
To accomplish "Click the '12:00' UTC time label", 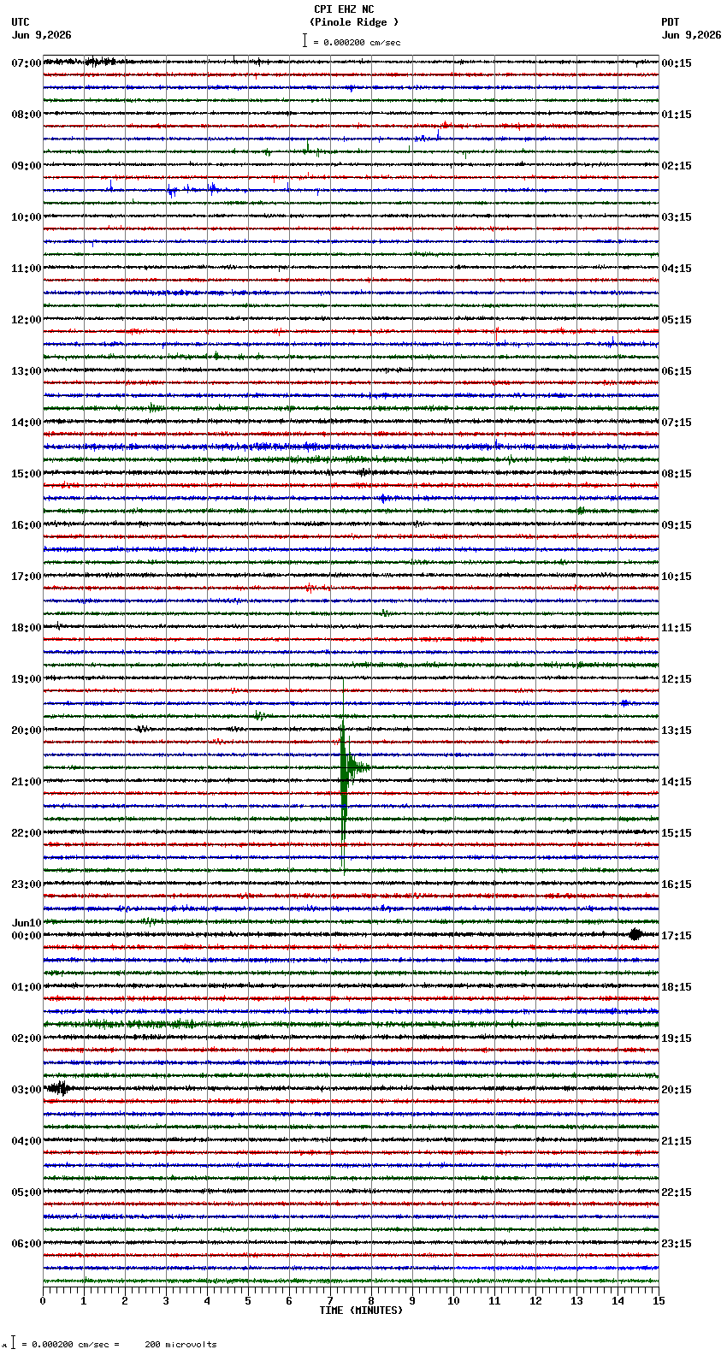I will click(27, 320).
